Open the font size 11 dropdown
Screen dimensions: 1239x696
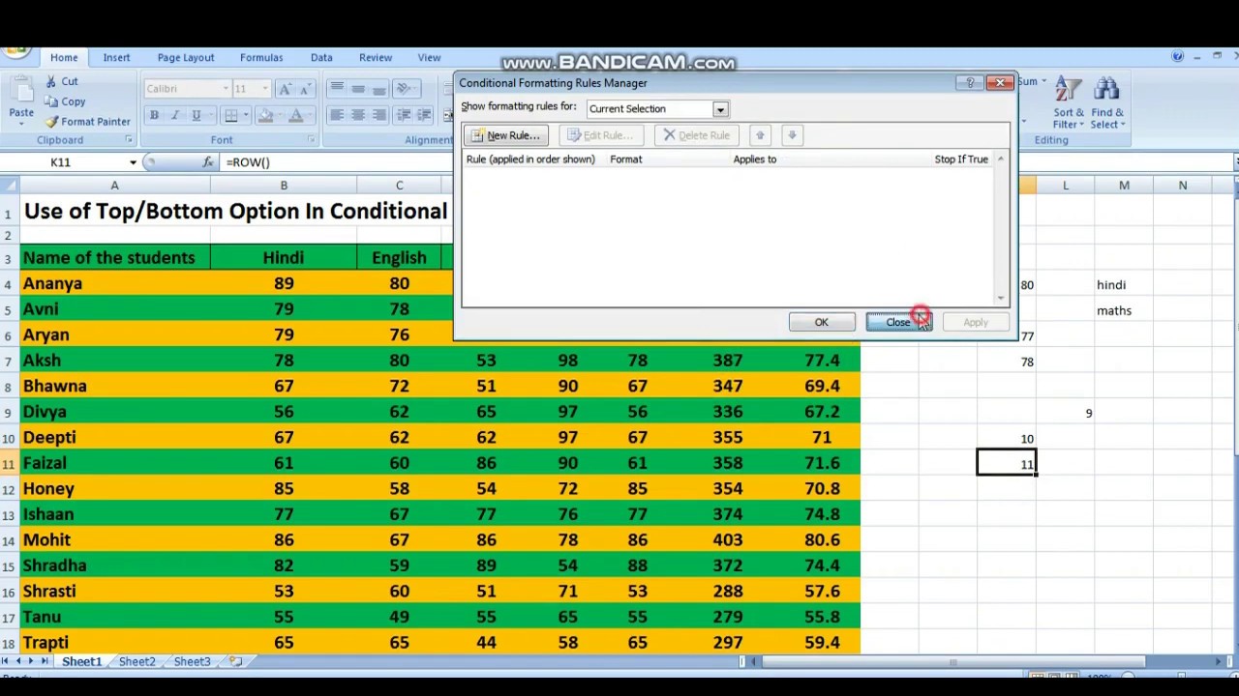265,89
